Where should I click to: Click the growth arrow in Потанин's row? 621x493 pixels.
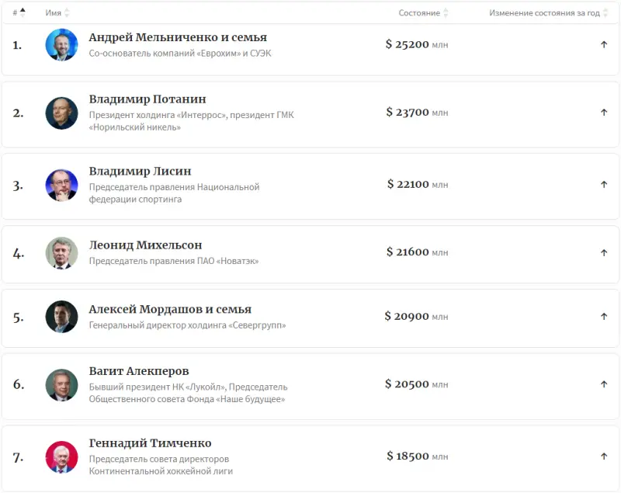[x=604, y=113]
